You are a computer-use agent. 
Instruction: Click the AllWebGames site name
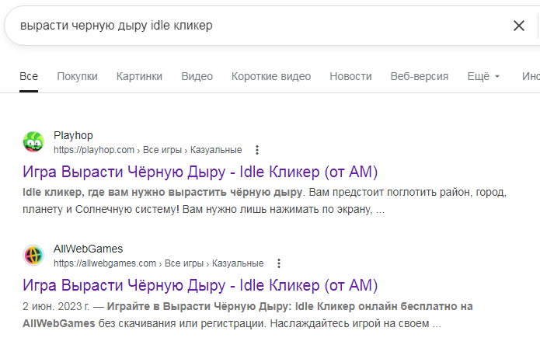click(88, 249)
